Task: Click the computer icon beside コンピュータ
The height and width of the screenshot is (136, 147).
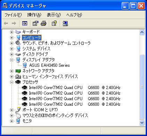Action: click(x=18, y=38)
